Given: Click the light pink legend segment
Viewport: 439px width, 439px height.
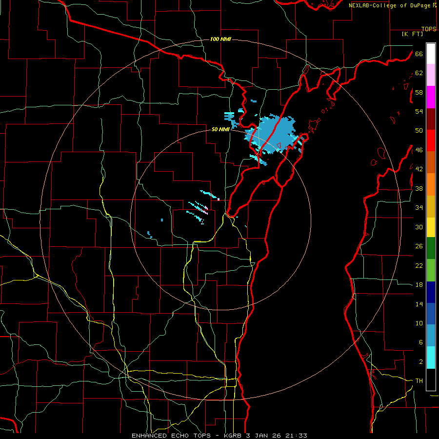Looking at the screenshot, I should [431, 75].
